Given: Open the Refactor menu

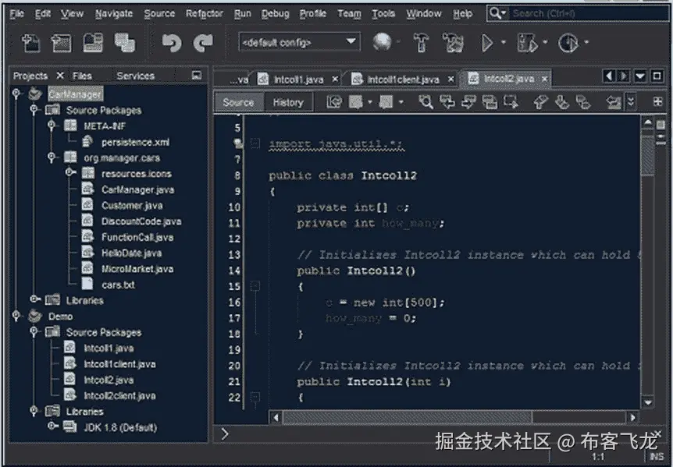Looking at the screenshot, I should point(204,12).
